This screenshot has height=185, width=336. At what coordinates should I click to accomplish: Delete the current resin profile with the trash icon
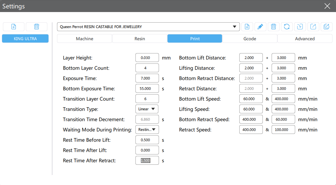pos(273,27)
